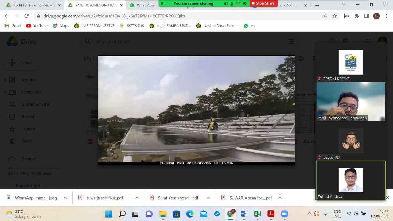Screen dimensions: 393x221
Task: Open the Windows Start menu
Action: click(109, 214)
